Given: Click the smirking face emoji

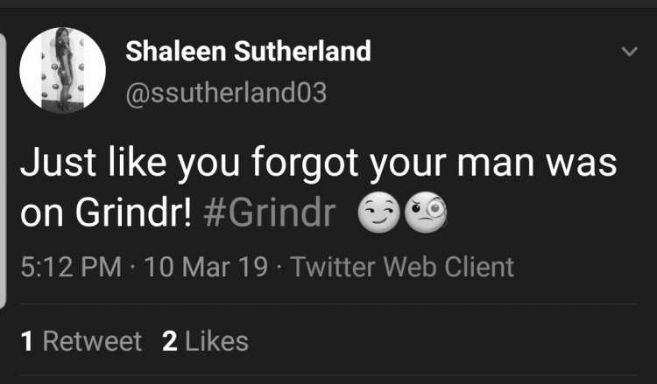Looking at the screenshot, I should tap(378, 212).
